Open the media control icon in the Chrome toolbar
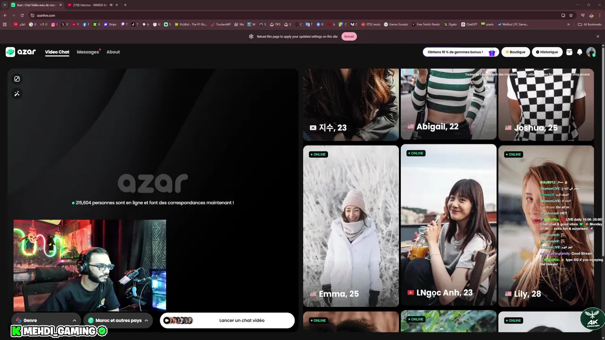Screen dimensions: 605x340 (583, 15)
